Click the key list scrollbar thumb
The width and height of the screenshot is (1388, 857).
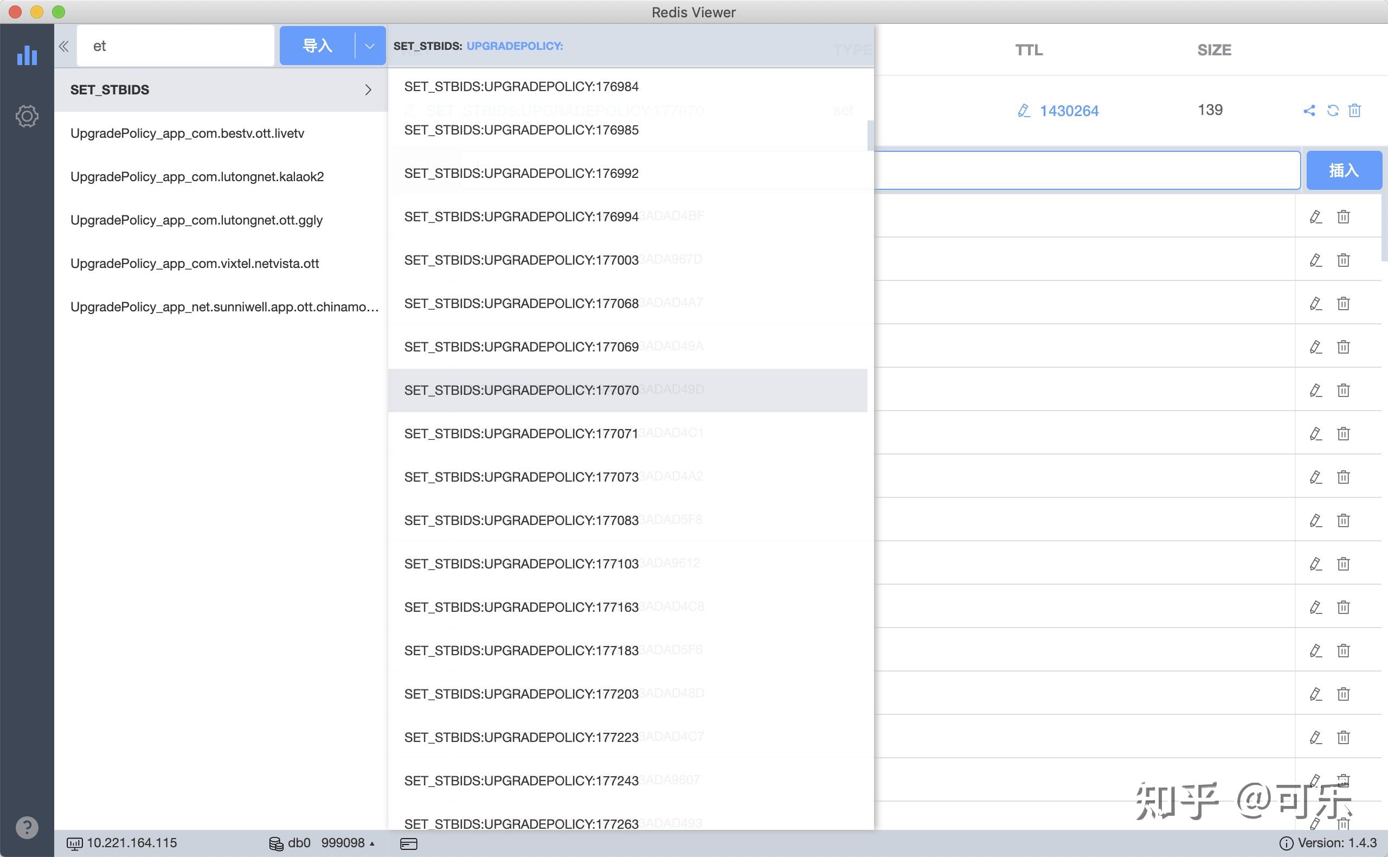click(x=870, y=136)
